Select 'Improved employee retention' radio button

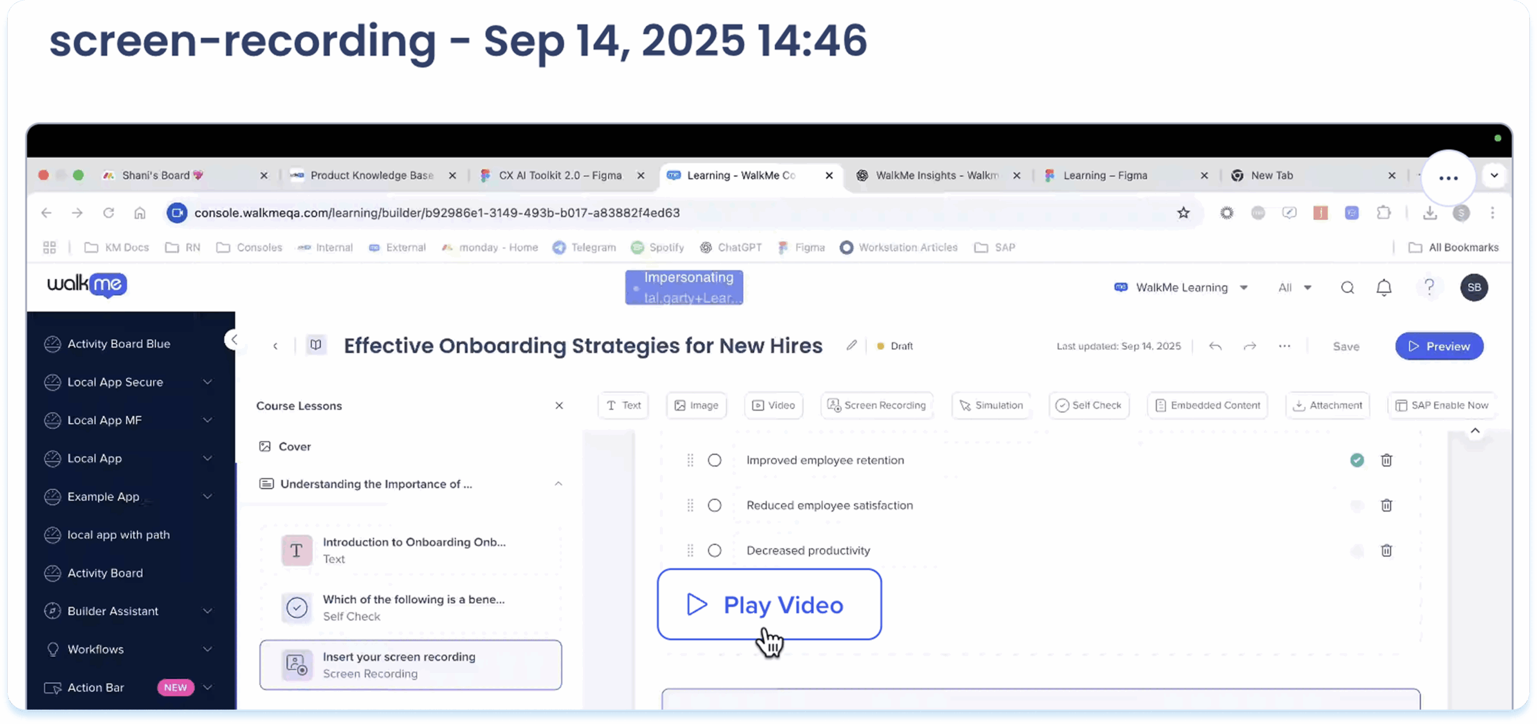point(714,460)
